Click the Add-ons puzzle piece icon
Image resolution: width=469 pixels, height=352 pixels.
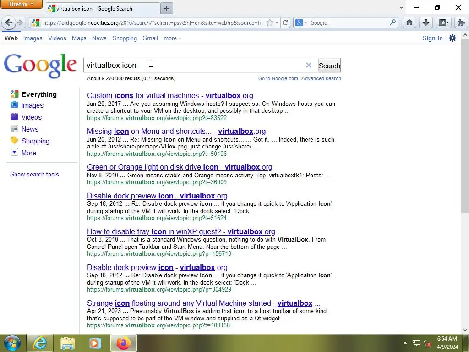tap(461, 23)
